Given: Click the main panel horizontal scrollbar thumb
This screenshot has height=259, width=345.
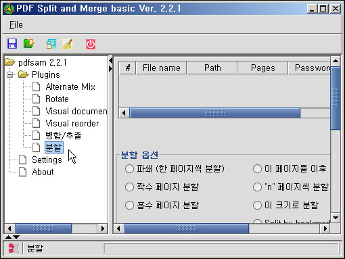Looking at the screenshot, I should tap(187, 229).
